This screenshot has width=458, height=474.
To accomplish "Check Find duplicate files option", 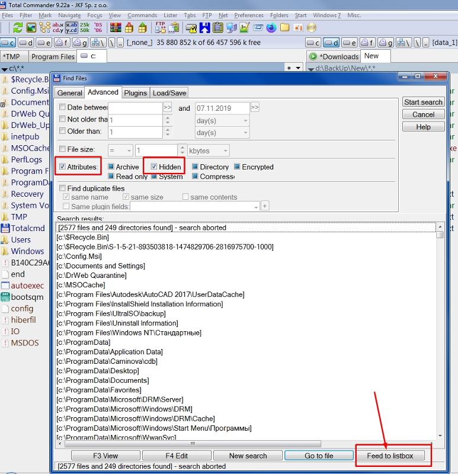I will coord(63,188).
